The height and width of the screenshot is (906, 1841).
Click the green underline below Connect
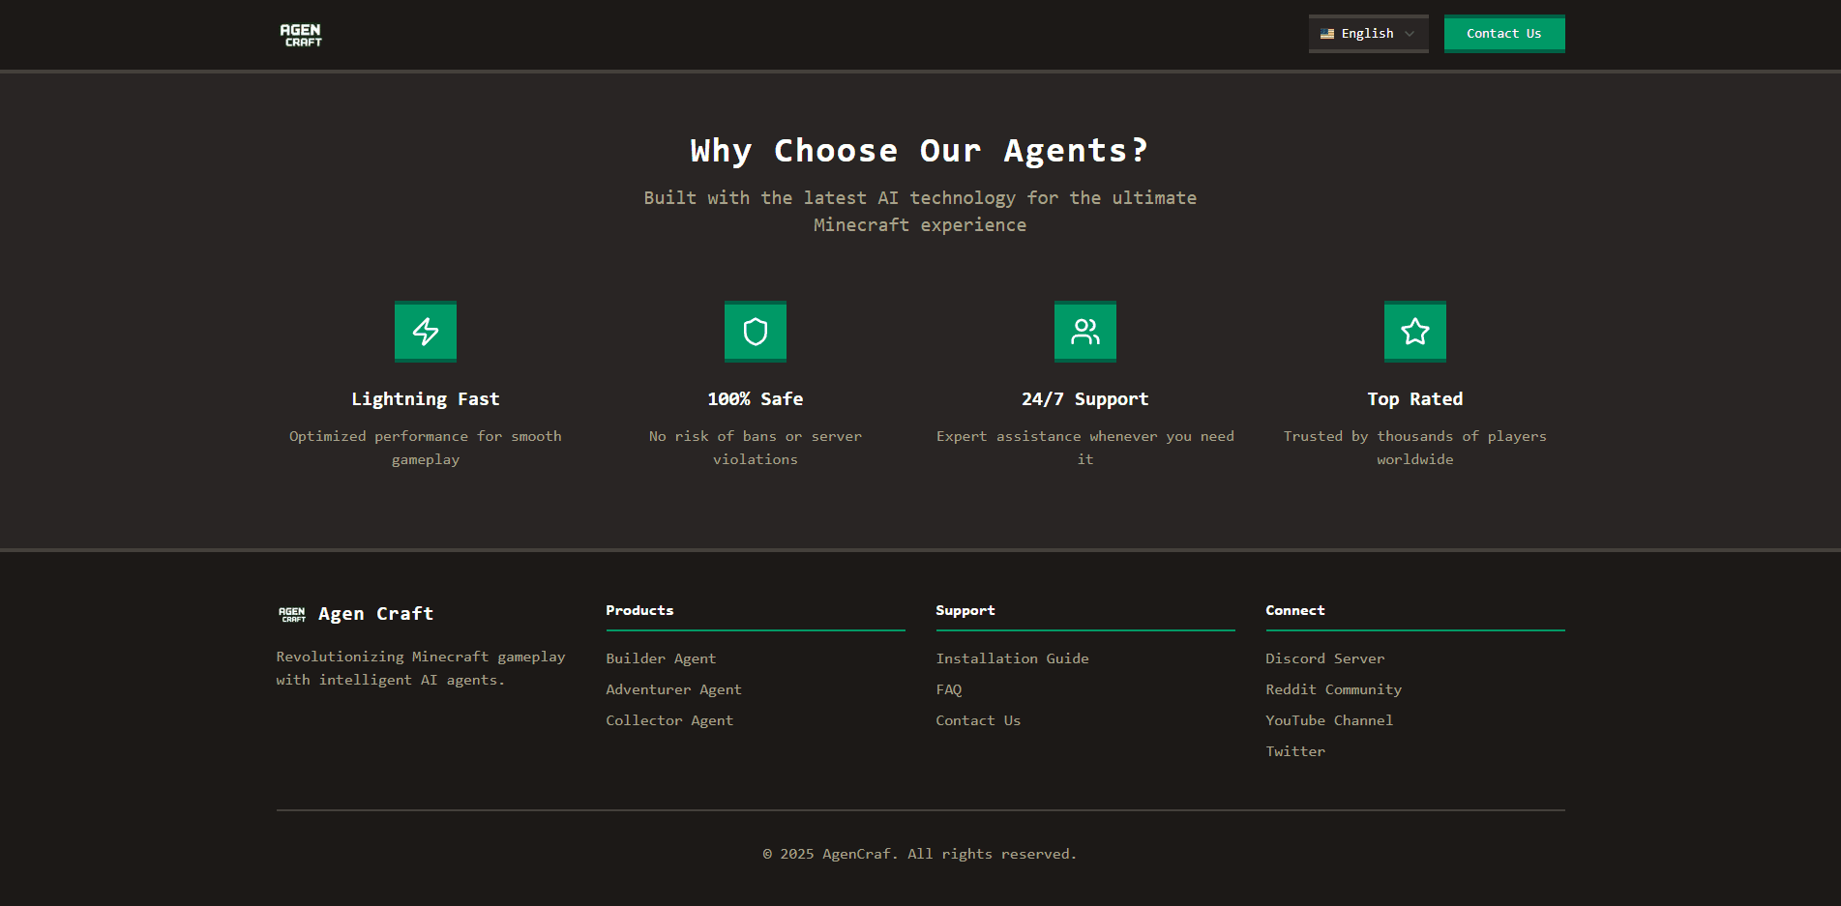1414,632
